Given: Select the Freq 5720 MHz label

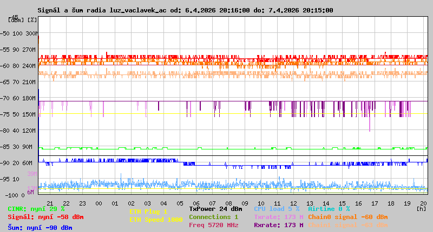Looking at the screenshot, I should click(x=213, y=225).
